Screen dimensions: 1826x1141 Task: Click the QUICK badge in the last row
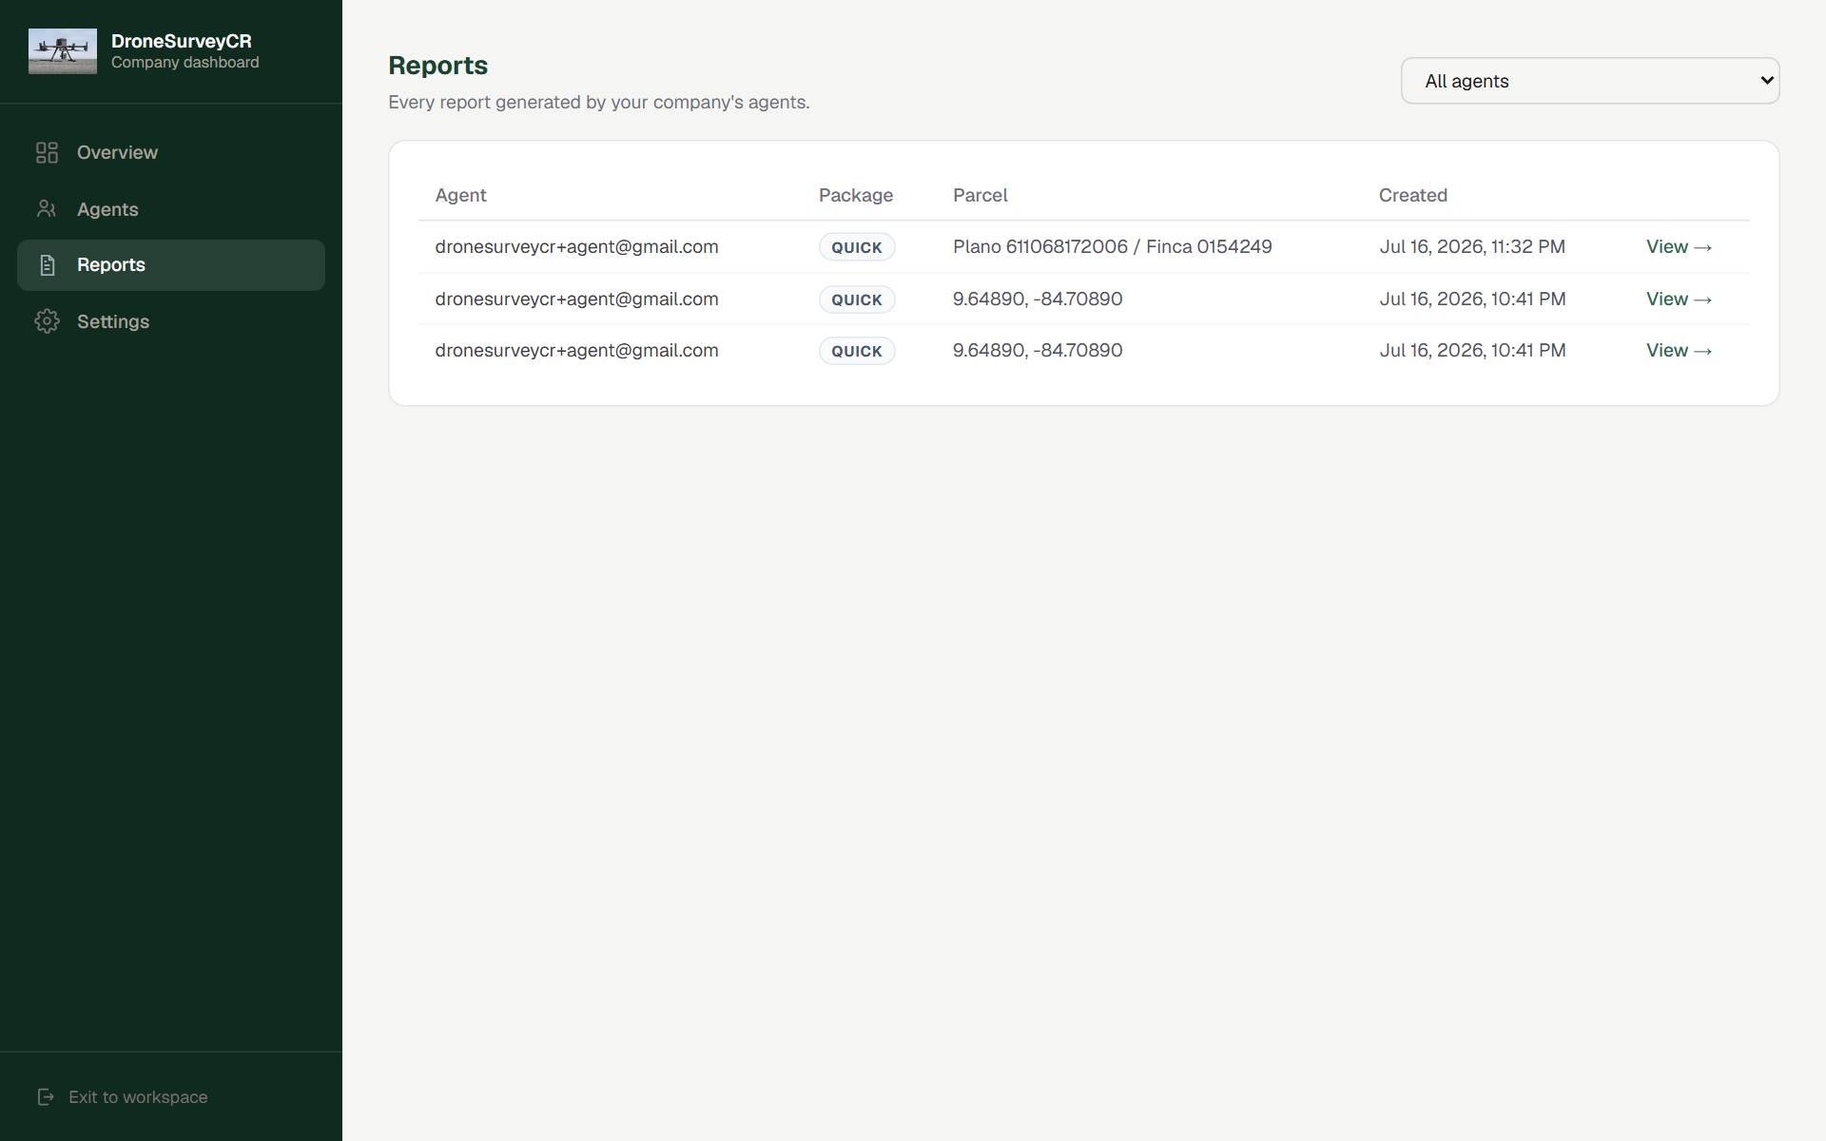(x=857, y=351)
